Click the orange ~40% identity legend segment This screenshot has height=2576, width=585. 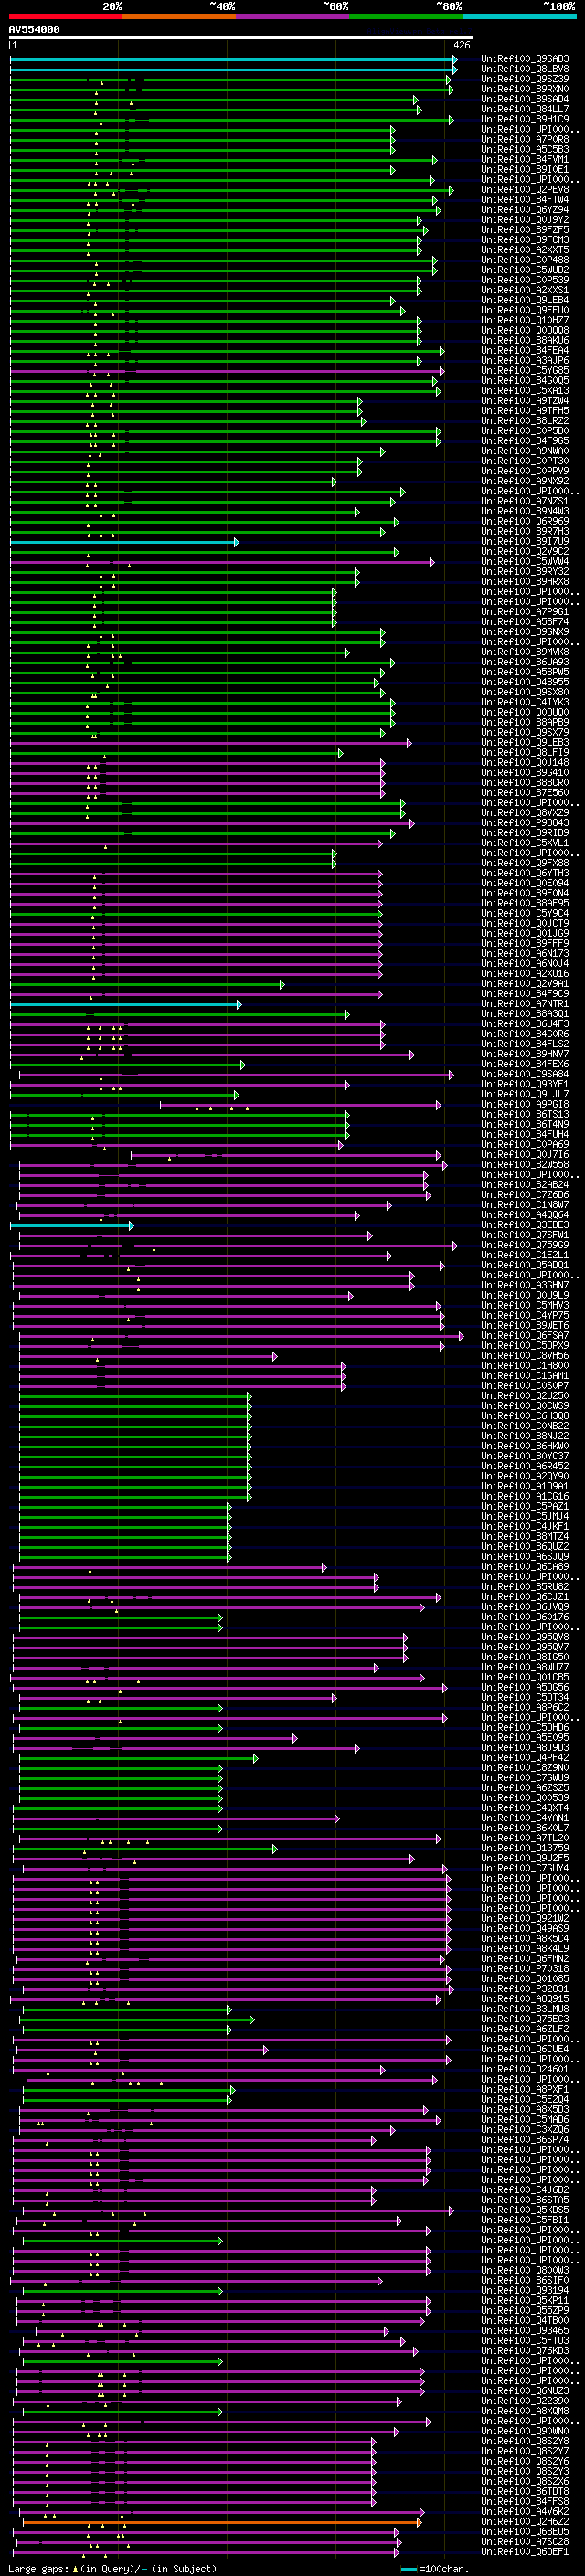179,17
